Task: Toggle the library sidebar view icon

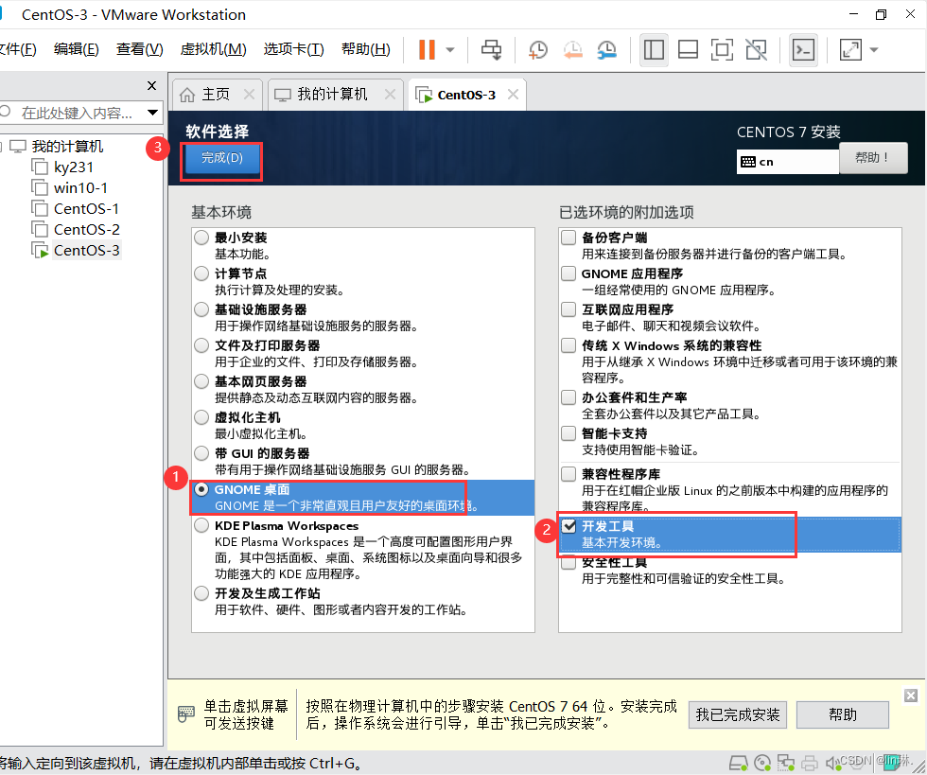Action: 654,50
